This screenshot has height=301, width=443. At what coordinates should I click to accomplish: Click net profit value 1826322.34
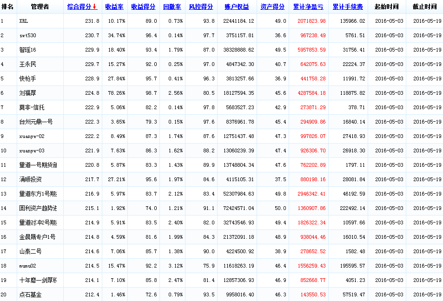click(311, 223)
